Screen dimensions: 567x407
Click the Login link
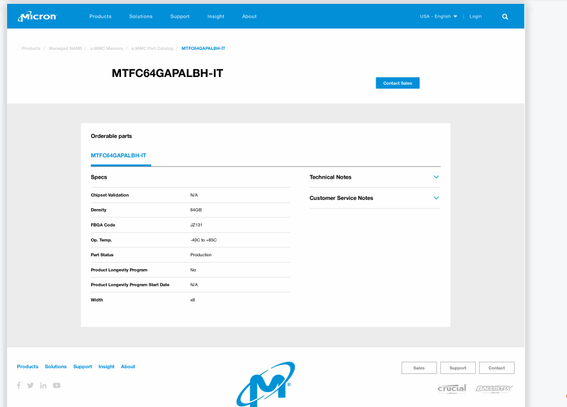[475, 16]
